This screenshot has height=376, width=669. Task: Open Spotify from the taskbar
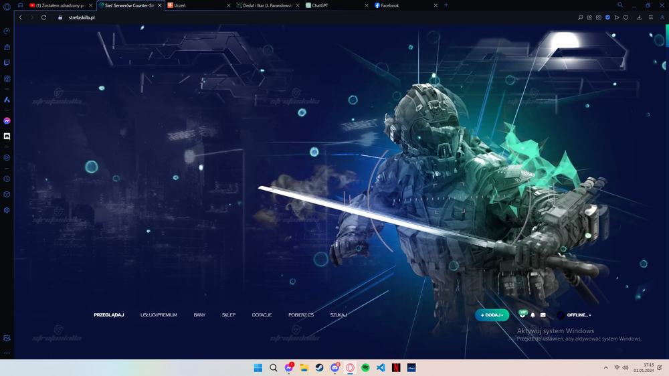(x=366, y=368)
